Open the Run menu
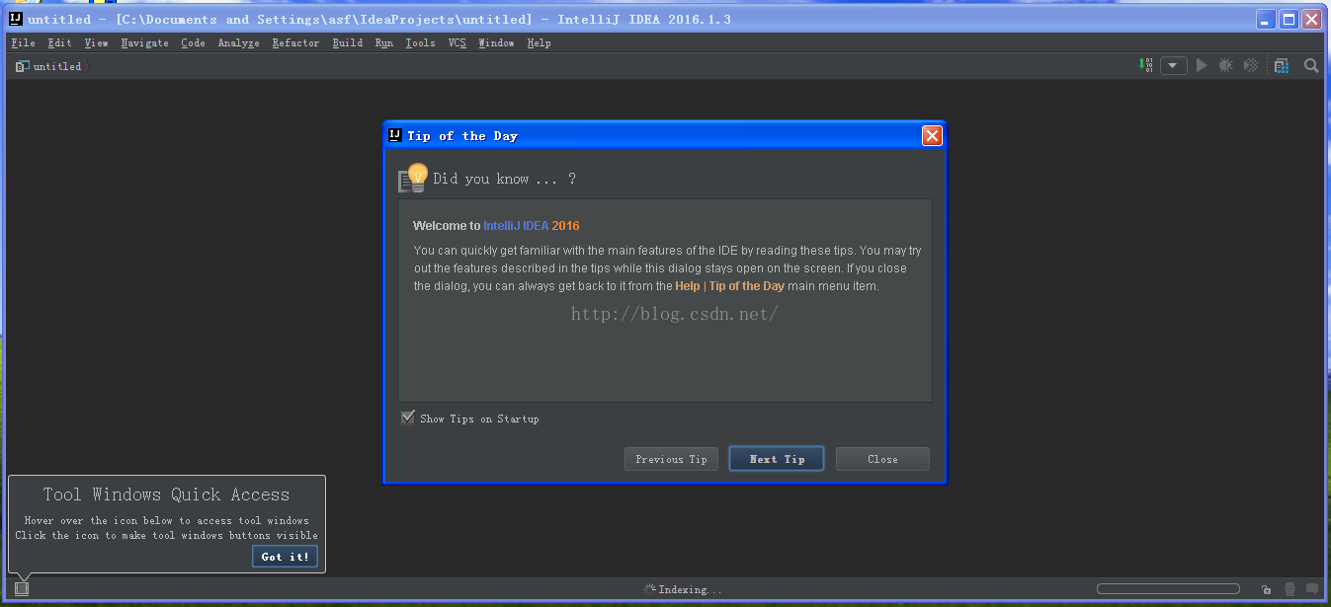The width and height of the screenshot is (1331, 607). [383, 42]
